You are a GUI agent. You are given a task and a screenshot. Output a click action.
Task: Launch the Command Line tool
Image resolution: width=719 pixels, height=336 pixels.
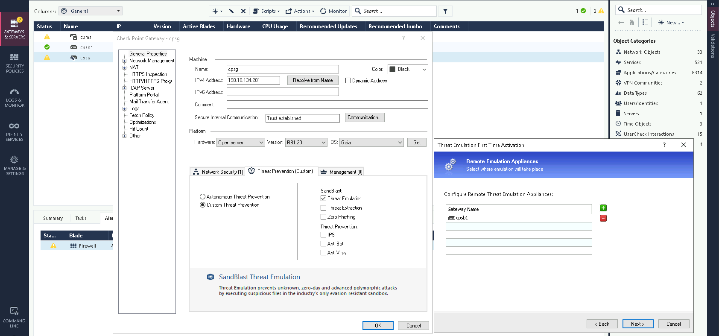(x=14, y=317)
